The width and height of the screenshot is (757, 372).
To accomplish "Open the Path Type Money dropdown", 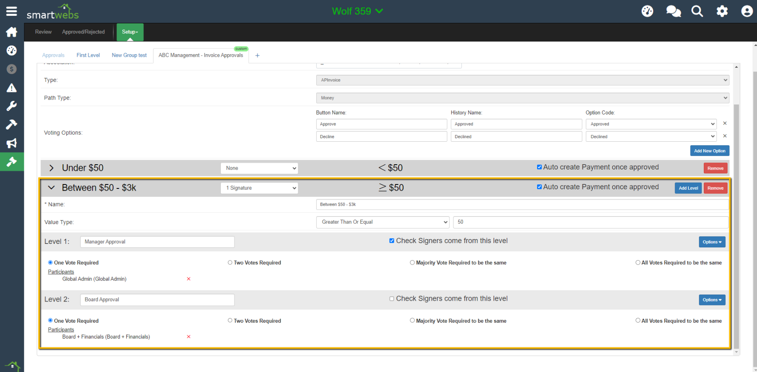I will 523,98.
